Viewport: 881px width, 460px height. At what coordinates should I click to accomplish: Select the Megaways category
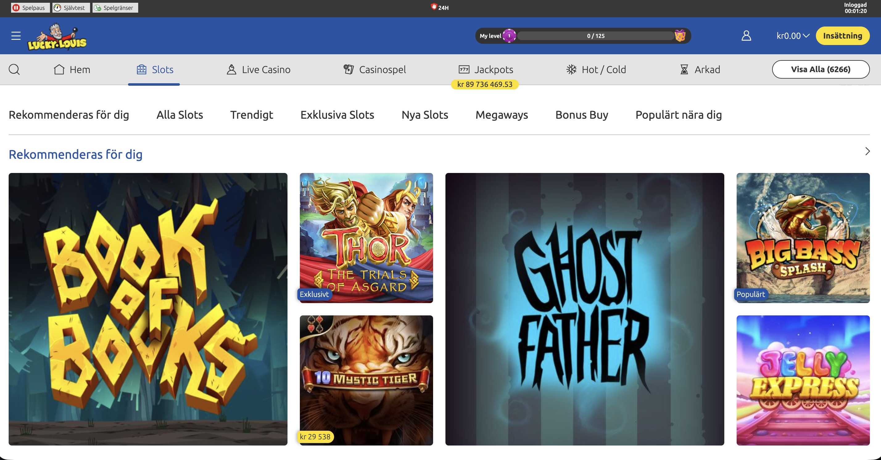click(501, 115)
